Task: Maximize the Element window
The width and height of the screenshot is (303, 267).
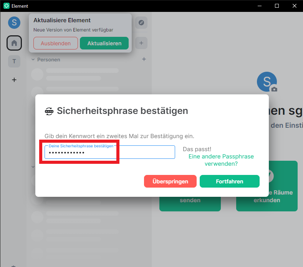Action: coord(277,6)
